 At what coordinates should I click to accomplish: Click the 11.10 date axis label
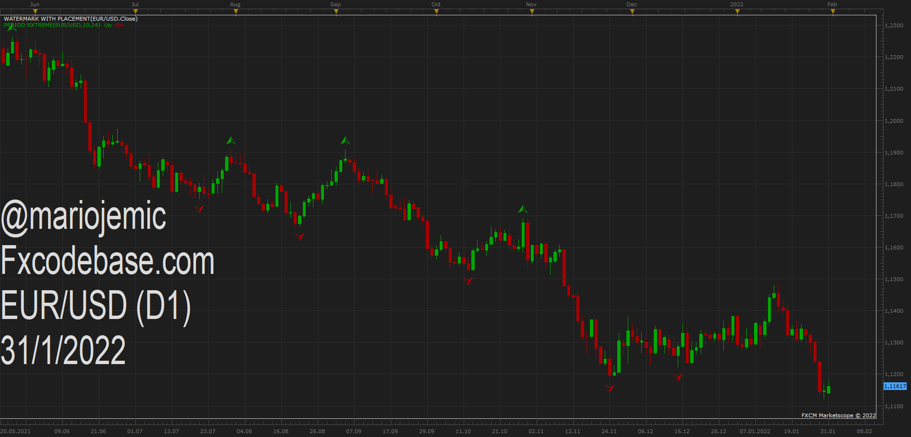pyautogui.click(x=463, y=431)
